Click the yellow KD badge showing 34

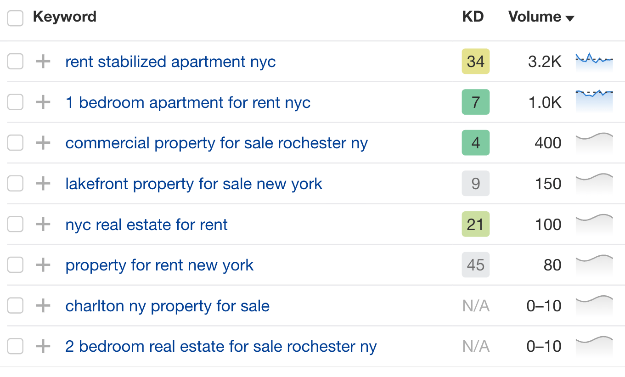[475, 62]
